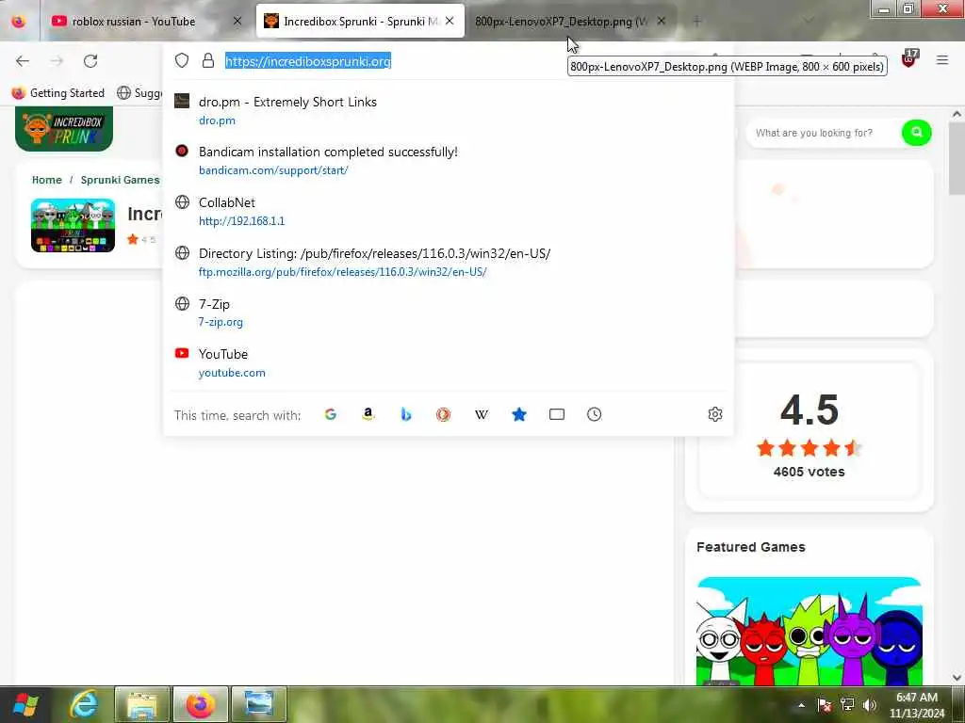Open the uBlock extension icon

[x=909, y=58]
